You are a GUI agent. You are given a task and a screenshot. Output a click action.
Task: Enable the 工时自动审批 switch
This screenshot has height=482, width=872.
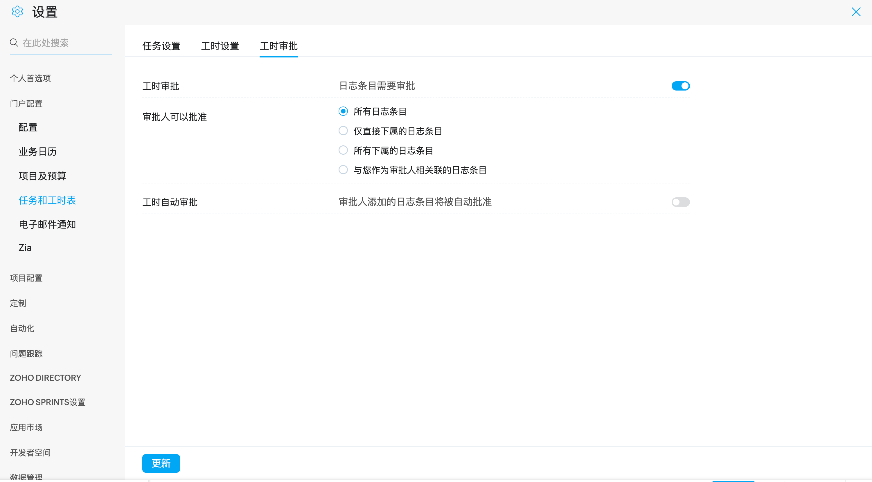(x=680, y=202)
